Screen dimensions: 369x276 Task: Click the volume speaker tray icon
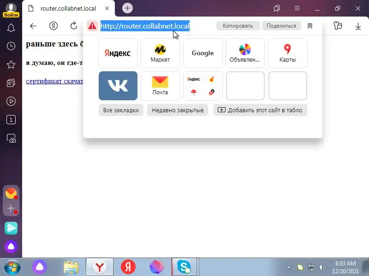[322, 267]
